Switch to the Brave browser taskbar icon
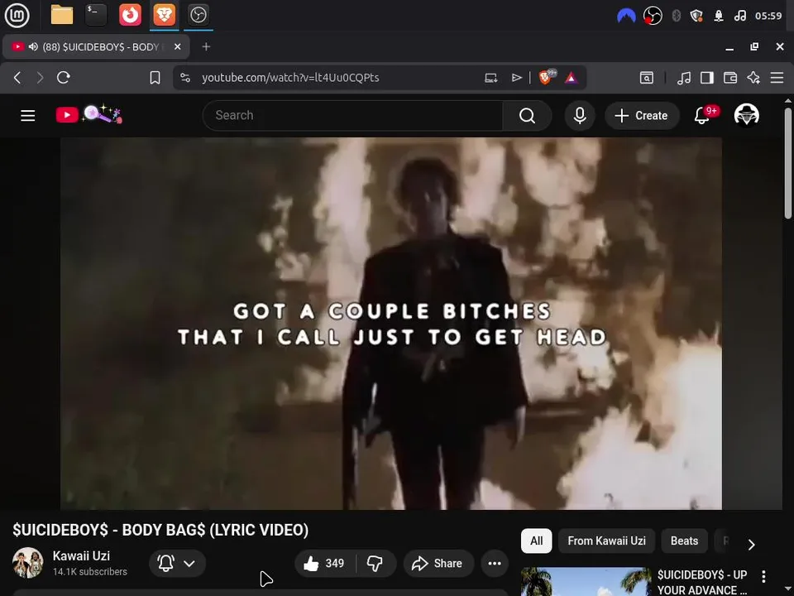The height and width of the screenshot is (596, 794). (164, 15)
